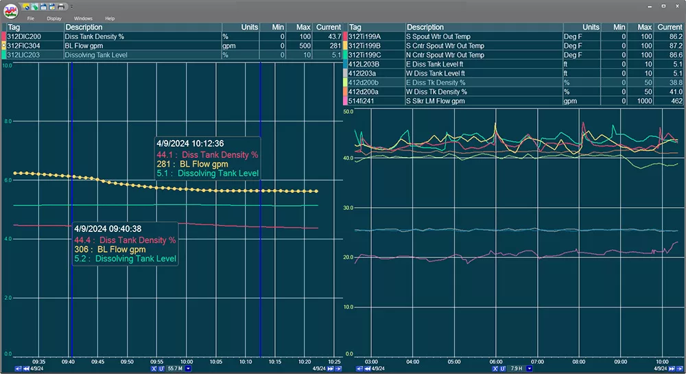
Task: Click the blue cursor line at 09:40:38
Action: [x=71, y=210]
